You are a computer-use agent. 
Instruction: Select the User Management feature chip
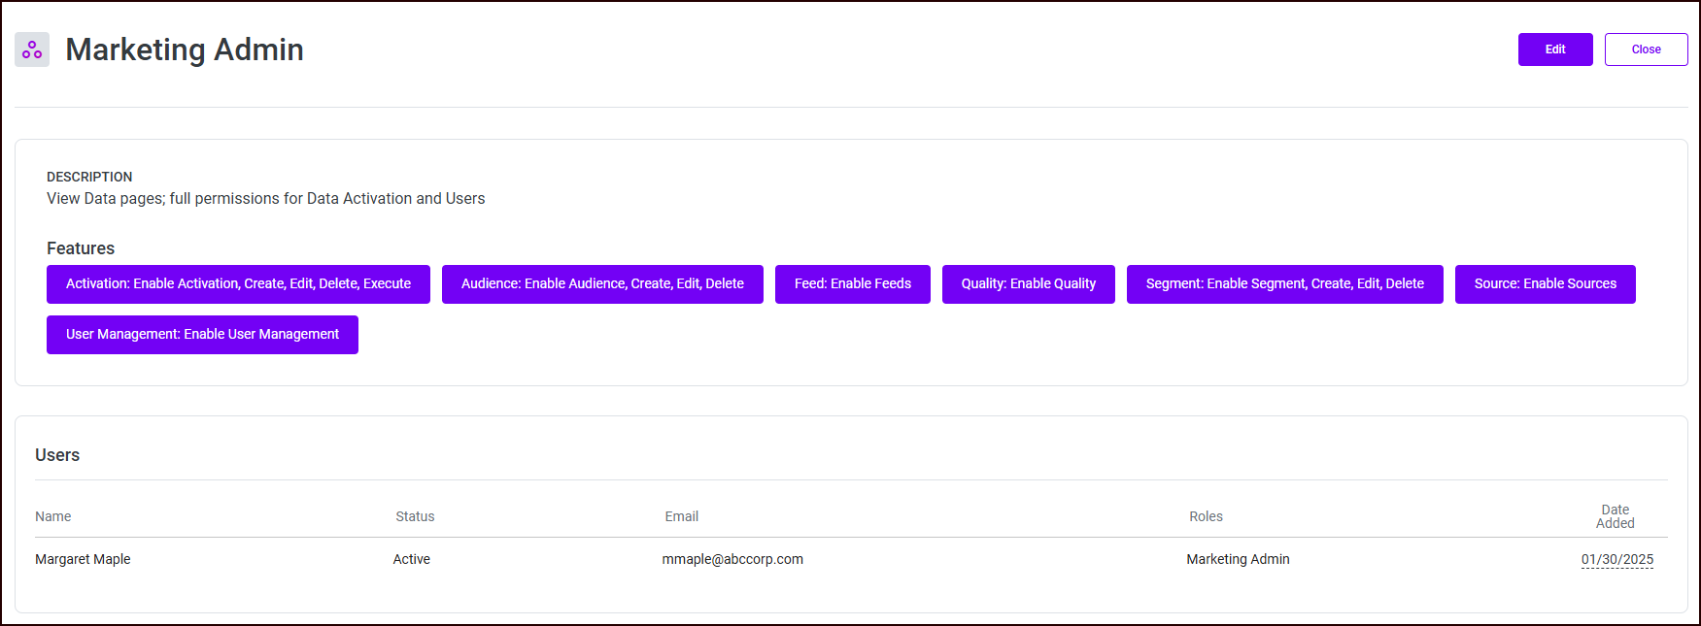(202, 335)
